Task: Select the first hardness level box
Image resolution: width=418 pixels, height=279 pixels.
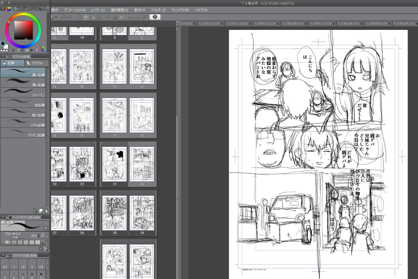Action: click(x=14, y=242)
